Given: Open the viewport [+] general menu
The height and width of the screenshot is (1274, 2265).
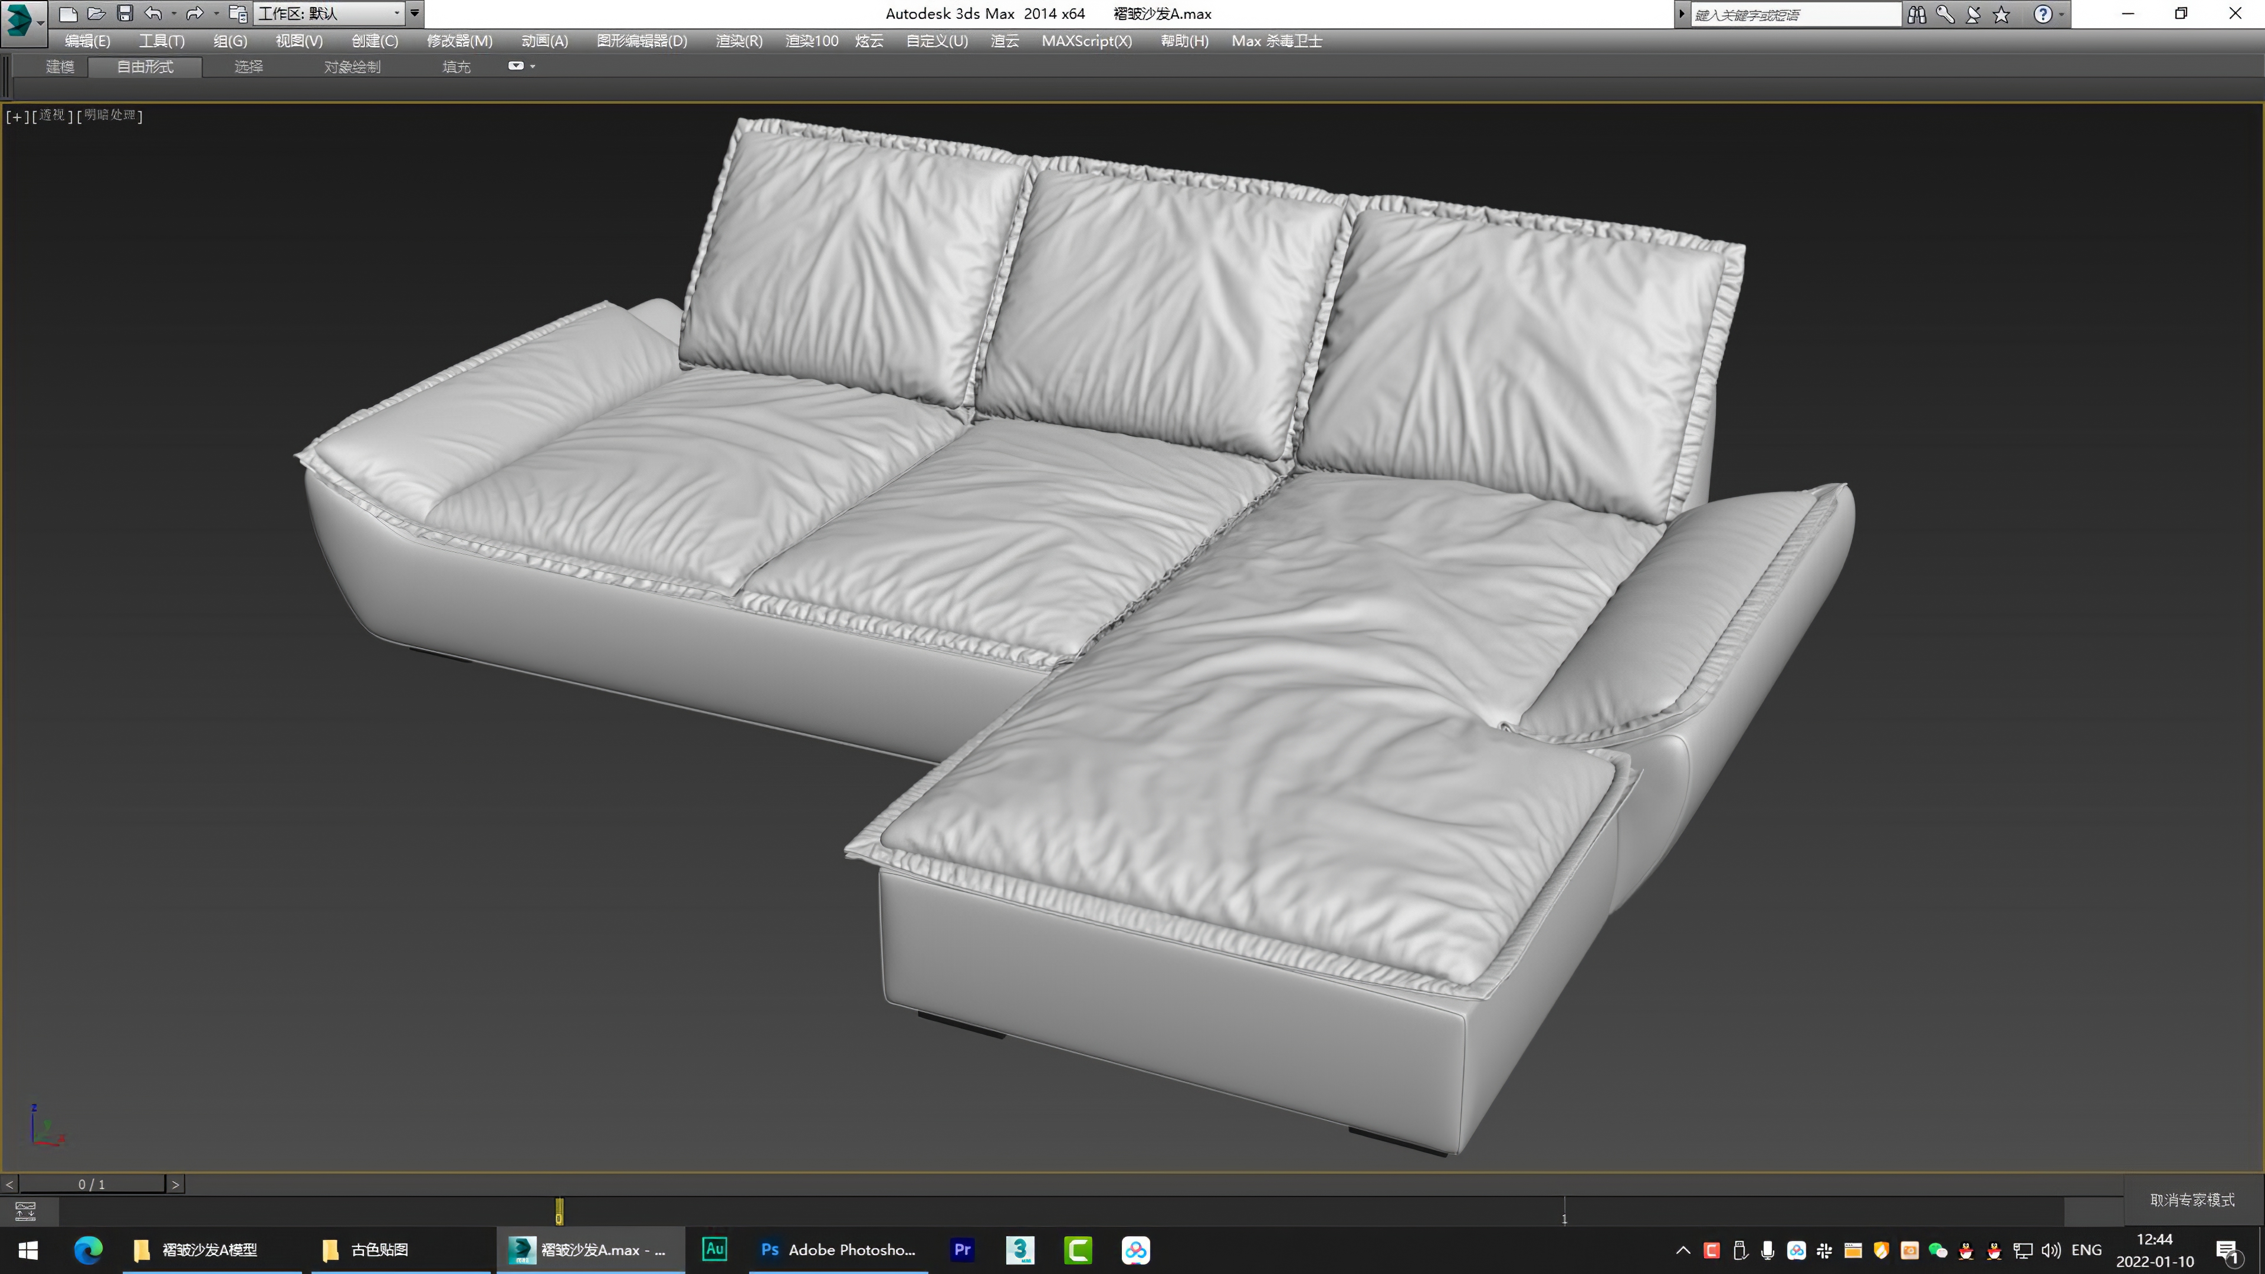Looking at the screenshot, I should click(18, 115).
